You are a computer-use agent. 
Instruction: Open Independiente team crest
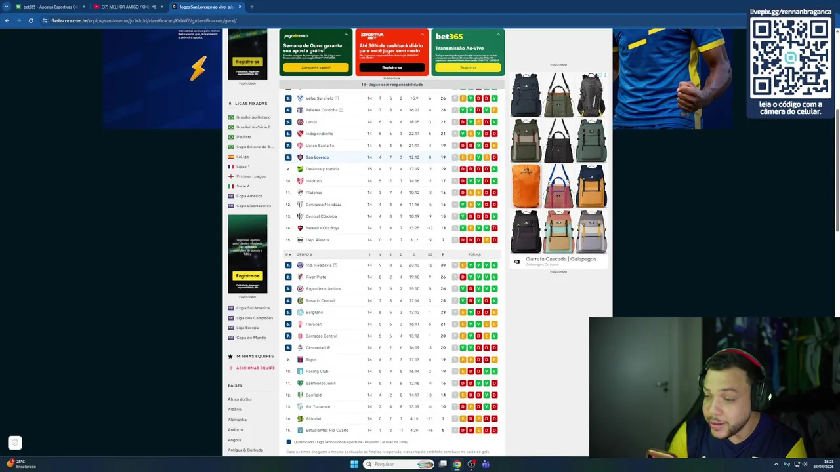(300, 134)
